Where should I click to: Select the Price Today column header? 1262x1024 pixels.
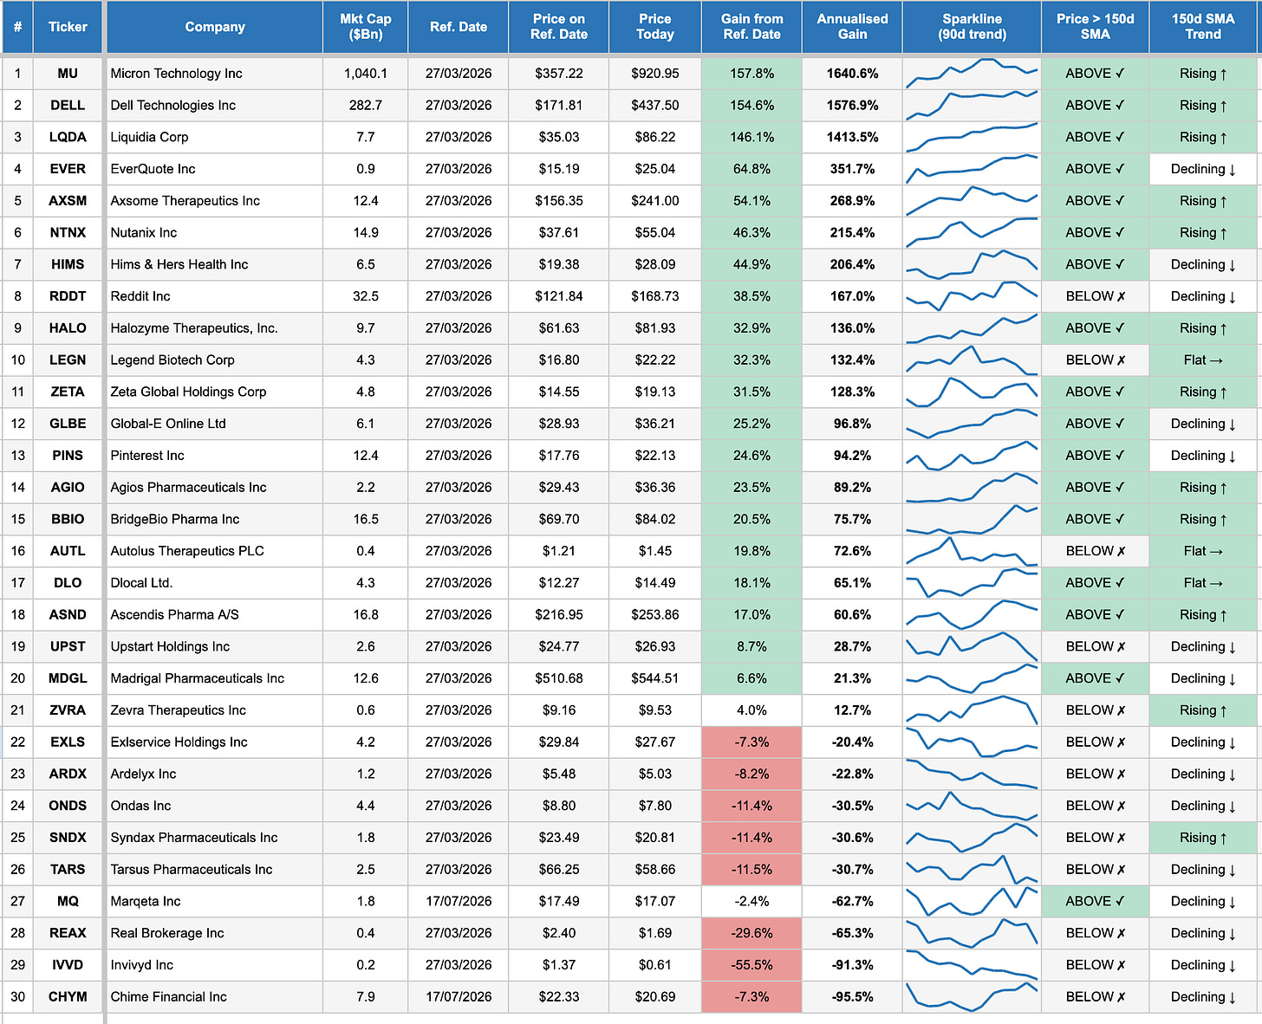655,27
